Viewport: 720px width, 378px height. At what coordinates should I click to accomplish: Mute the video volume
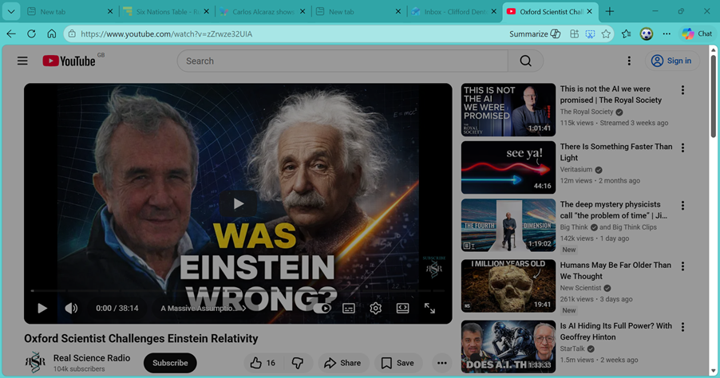pyautogui.click(x=71, y=308)
